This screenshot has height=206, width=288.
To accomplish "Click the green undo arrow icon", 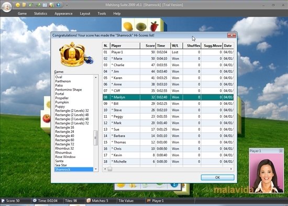I will [31, 5].
